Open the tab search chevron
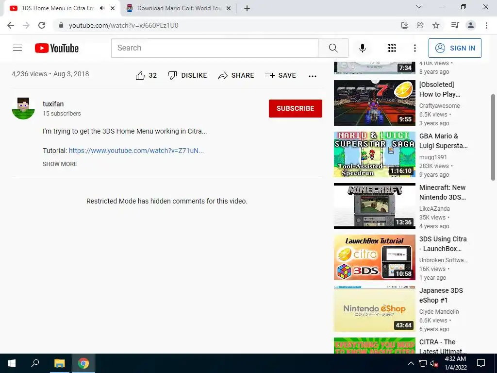The image size is (497, 373). click(419, 7)
